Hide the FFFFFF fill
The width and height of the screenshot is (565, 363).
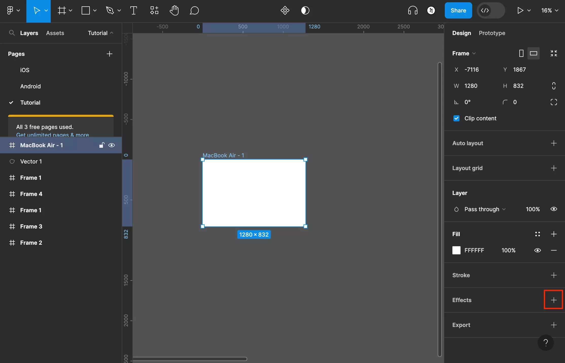coord(537,250)
